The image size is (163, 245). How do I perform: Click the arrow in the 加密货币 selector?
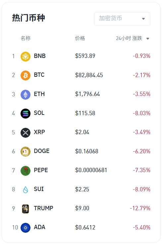click(143, 19)
